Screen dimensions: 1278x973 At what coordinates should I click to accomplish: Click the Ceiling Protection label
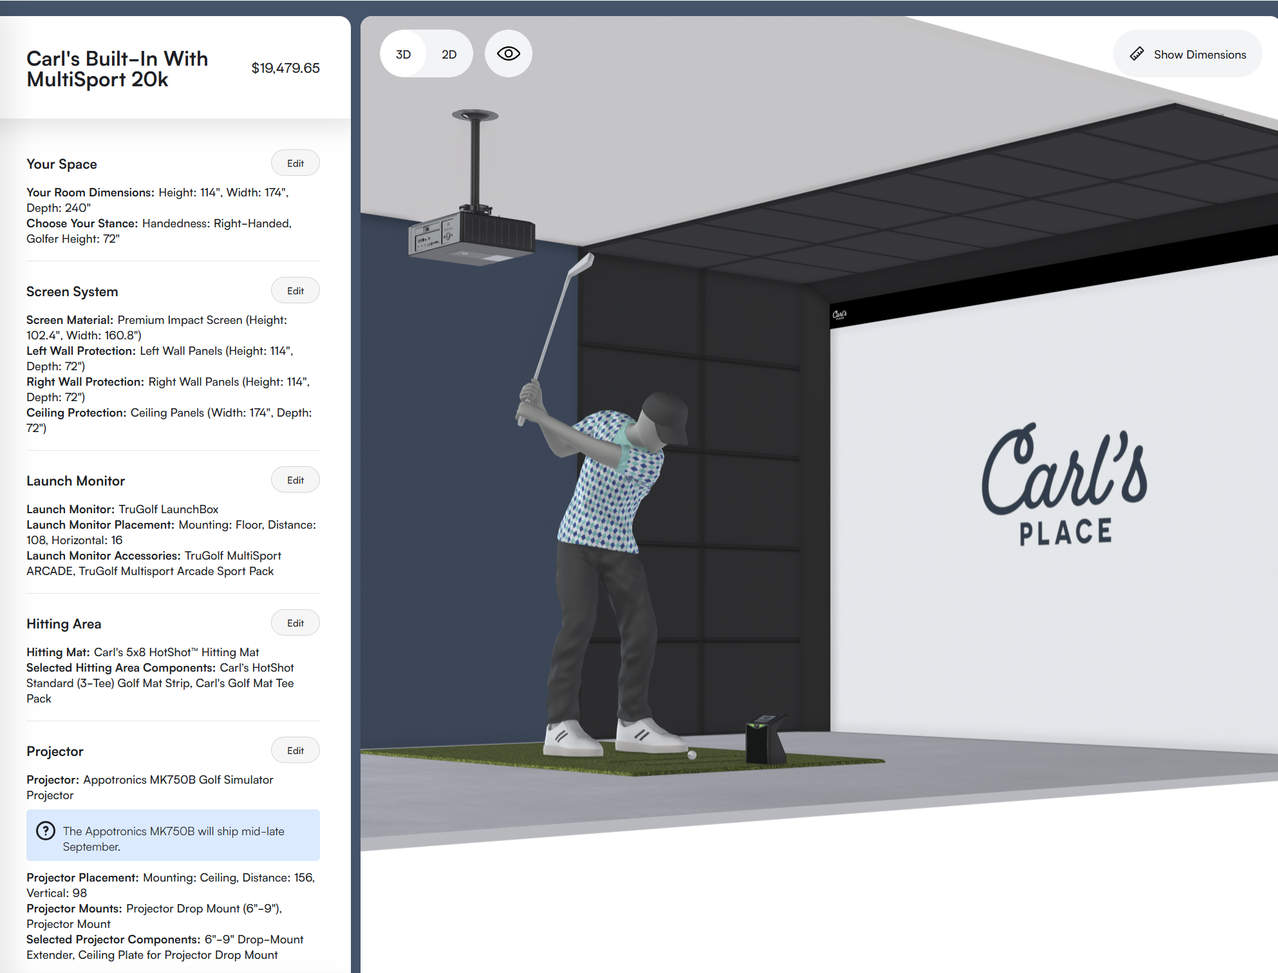tap(76, 413)
